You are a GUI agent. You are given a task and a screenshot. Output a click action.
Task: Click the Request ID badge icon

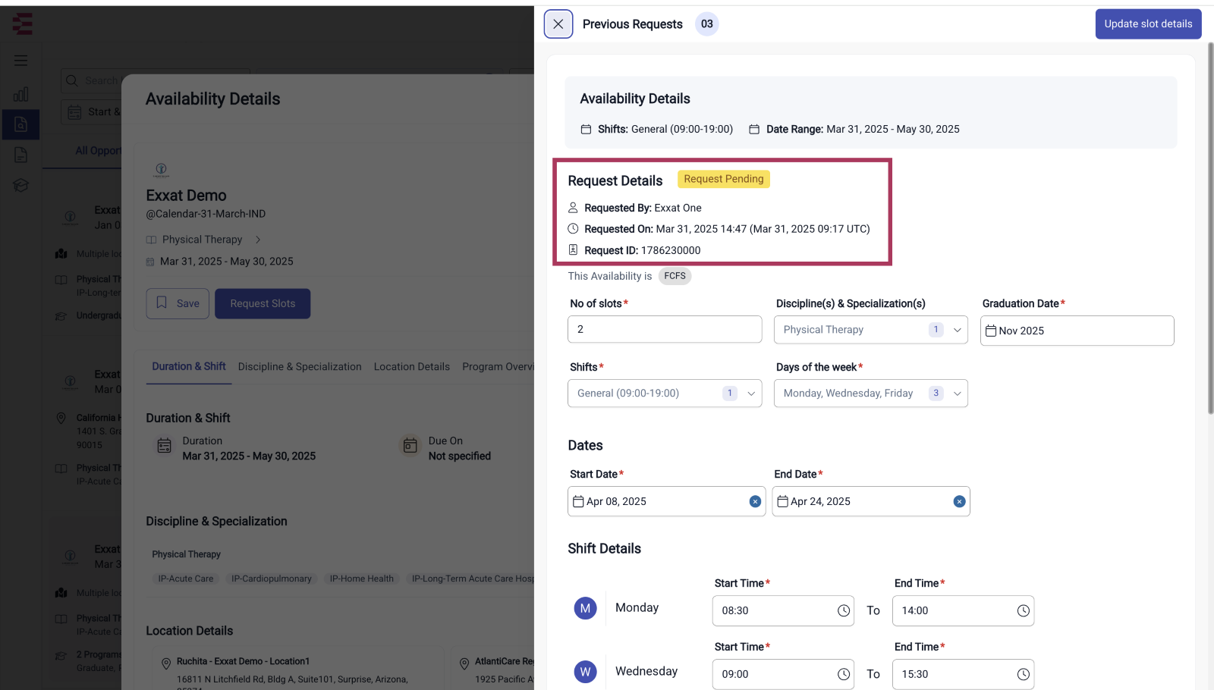coord(573,249)
